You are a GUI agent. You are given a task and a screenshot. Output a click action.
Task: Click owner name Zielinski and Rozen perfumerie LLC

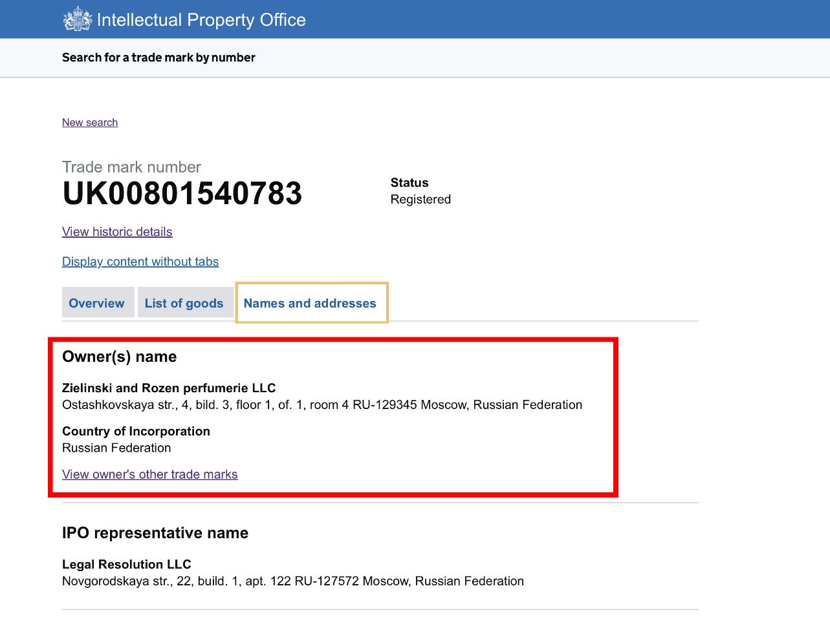[169, 388]
